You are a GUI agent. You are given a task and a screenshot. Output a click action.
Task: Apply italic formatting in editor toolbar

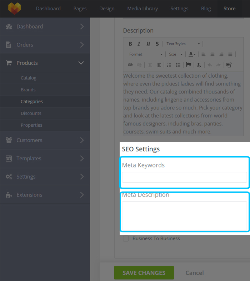click(x=139, y=44)
